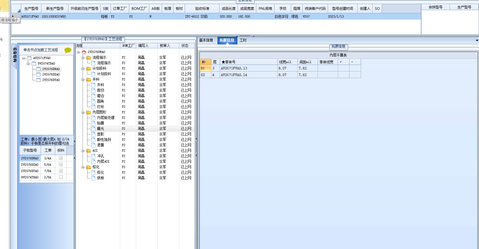479x249 pixels.
Task: Click film cell AV2G71FVA0.13
Action: tap(249, 68)
